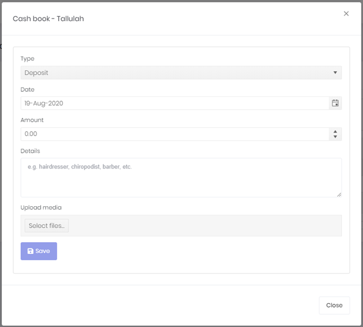Expand the Type field's dropdown arrow

coord(335,73)
